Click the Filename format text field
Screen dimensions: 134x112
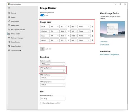tap(53, 98)
